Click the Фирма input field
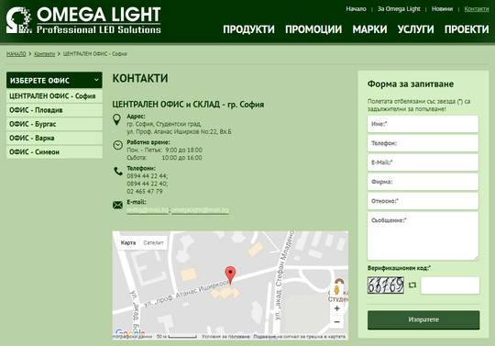Screen dimensions: 495x346 point(423,182)
